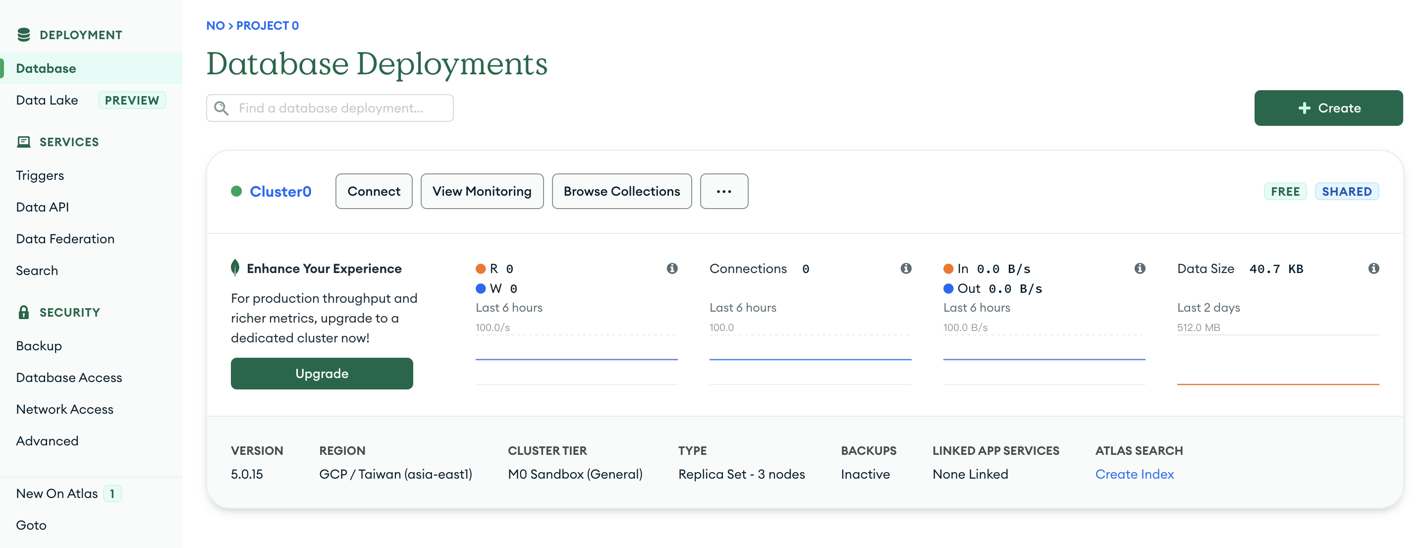Click the Create Index link

pyautogui.click(x=1134, y=474)
